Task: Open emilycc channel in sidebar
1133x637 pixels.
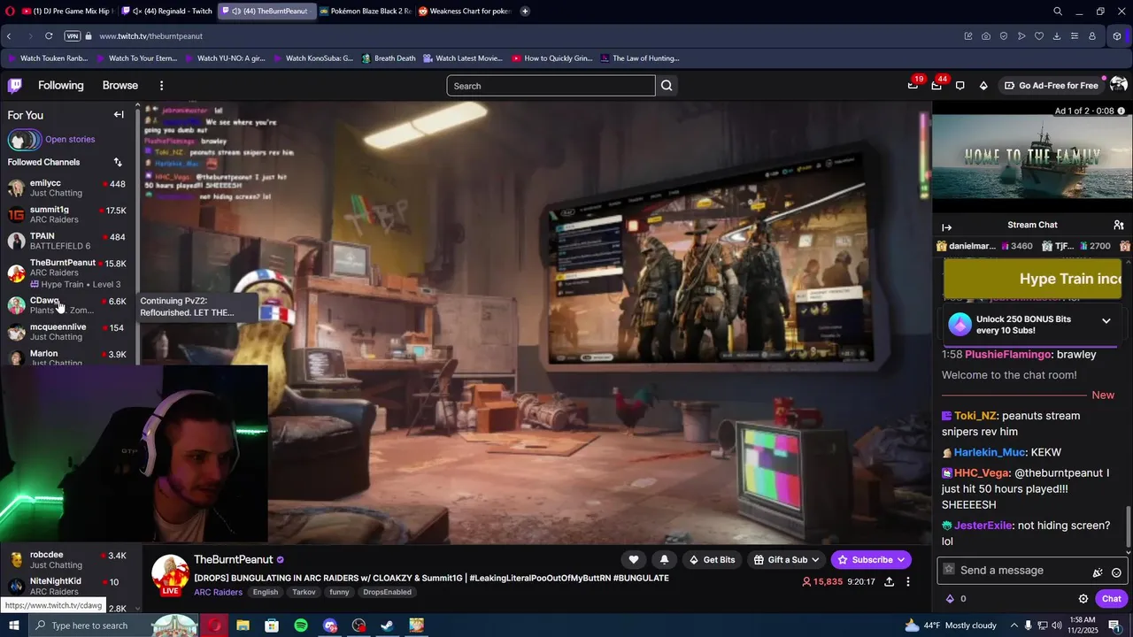Action: pos(67,188)
